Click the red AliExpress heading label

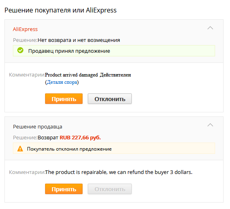click(25, 29)
